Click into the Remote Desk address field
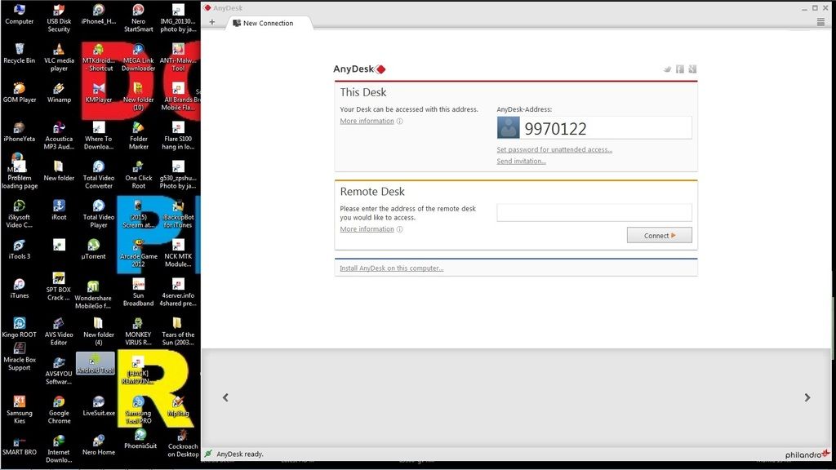Image resolution: width=836 pixels, height=470 pixels. [x=594, y=212]
